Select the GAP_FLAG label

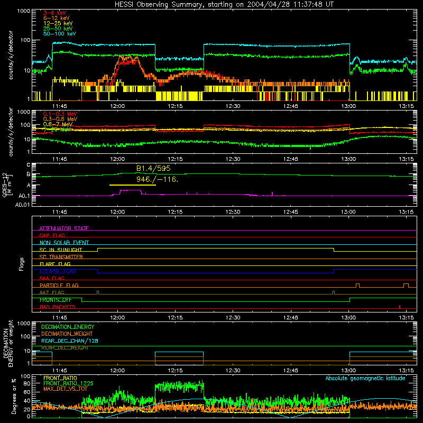[52, 235]
